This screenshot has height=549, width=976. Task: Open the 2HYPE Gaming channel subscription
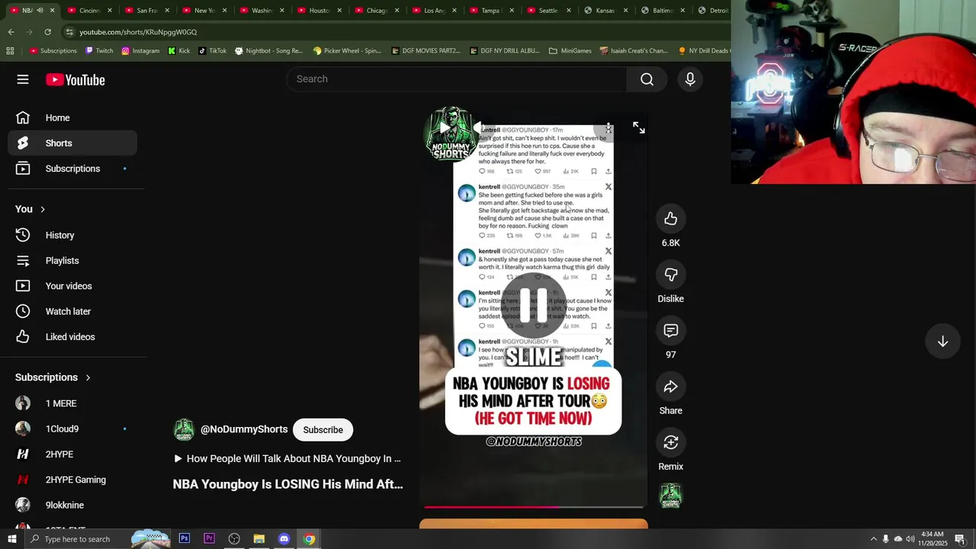[72, 480]
